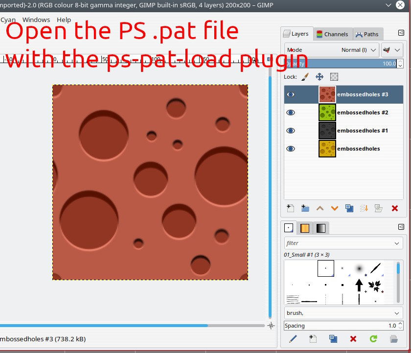Hide the bottom embossedholes layer
This screenshot has height=353, width=411.
[291, 149]
